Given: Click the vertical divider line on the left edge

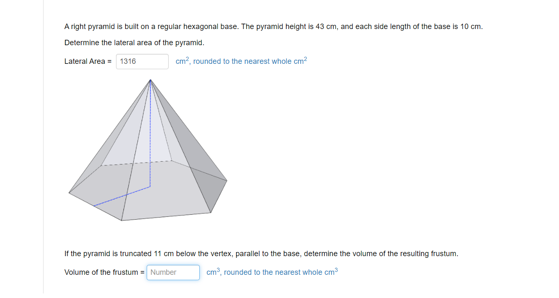Looking at the screenshot, I should pyautogui.click(x=43, y=149).
